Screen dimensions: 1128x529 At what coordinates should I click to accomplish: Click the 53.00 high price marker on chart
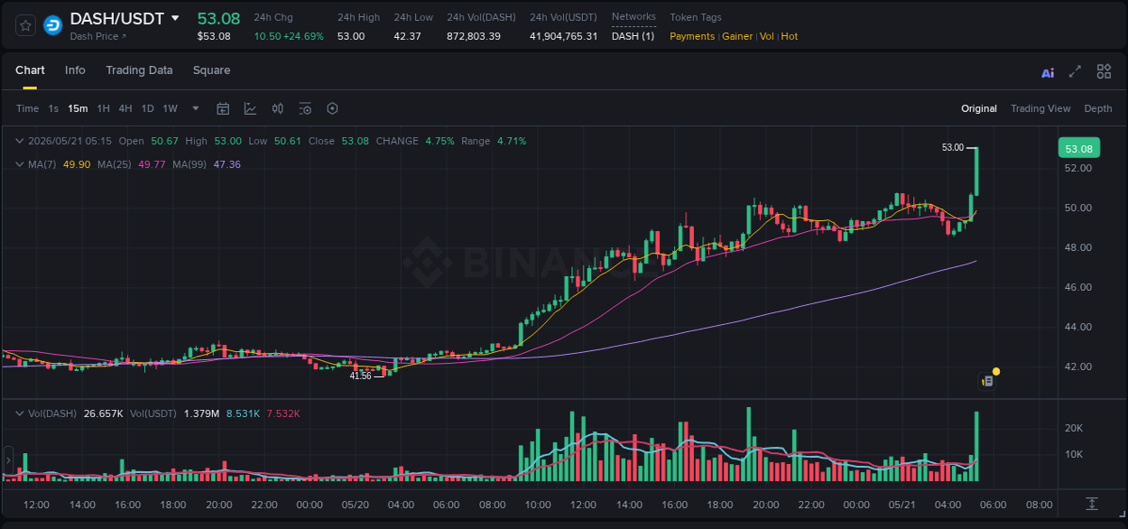pyautogui.click(x=952, y=147)
